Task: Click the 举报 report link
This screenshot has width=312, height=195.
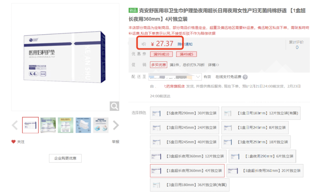Action: pos(115,142)
